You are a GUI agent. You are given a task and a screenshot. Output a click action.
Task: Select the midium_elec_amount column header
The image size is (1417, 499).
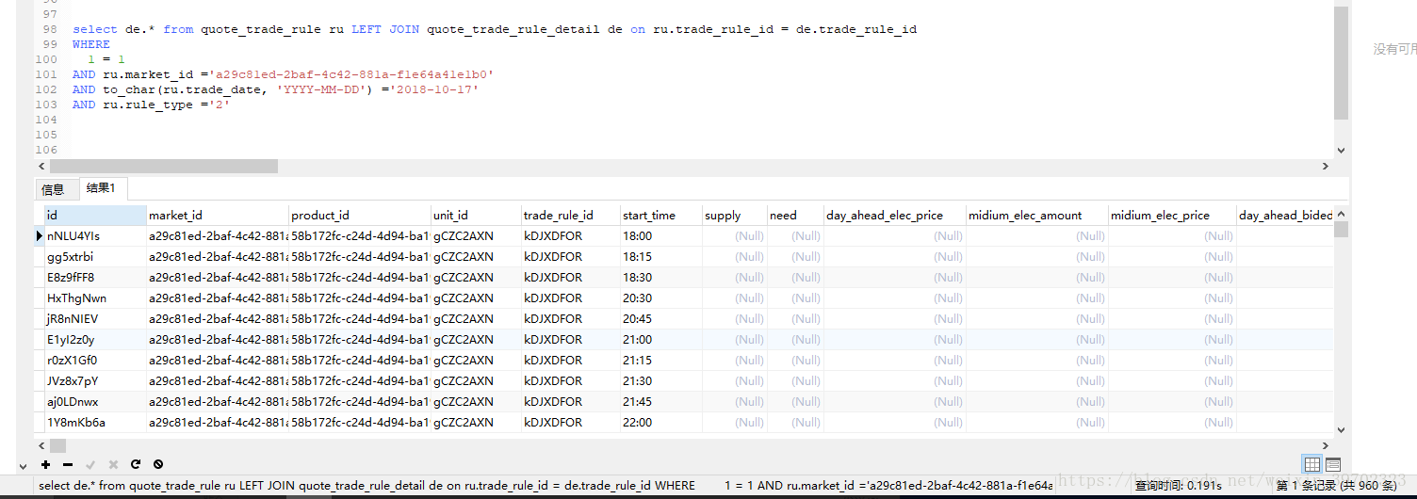pos(1037,215)
